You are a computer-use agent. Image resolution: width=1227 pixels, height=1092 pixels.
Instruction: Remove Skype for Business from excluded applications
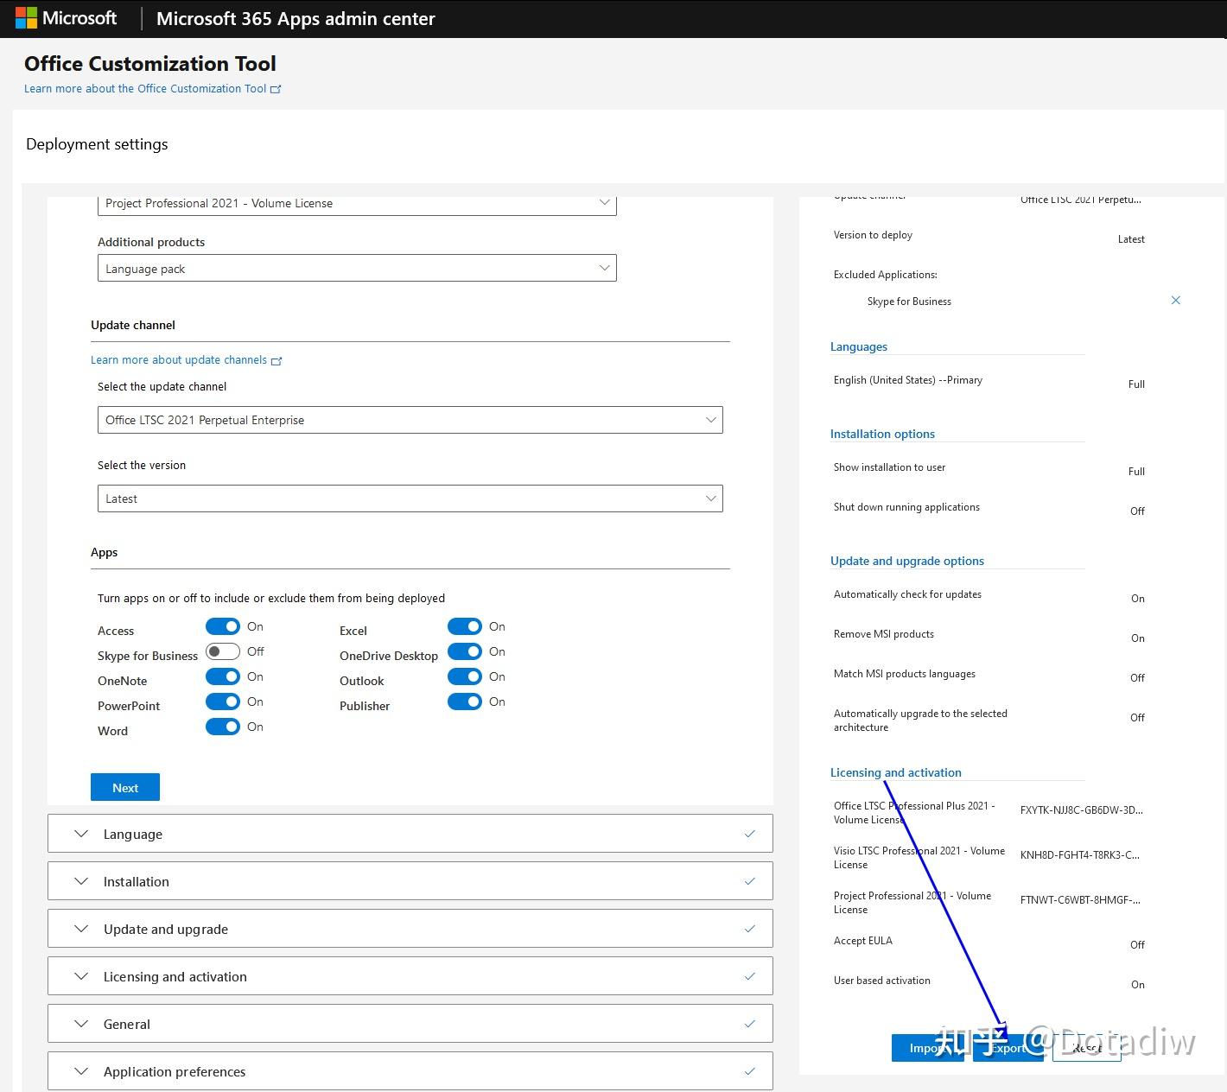[1176, 300]
